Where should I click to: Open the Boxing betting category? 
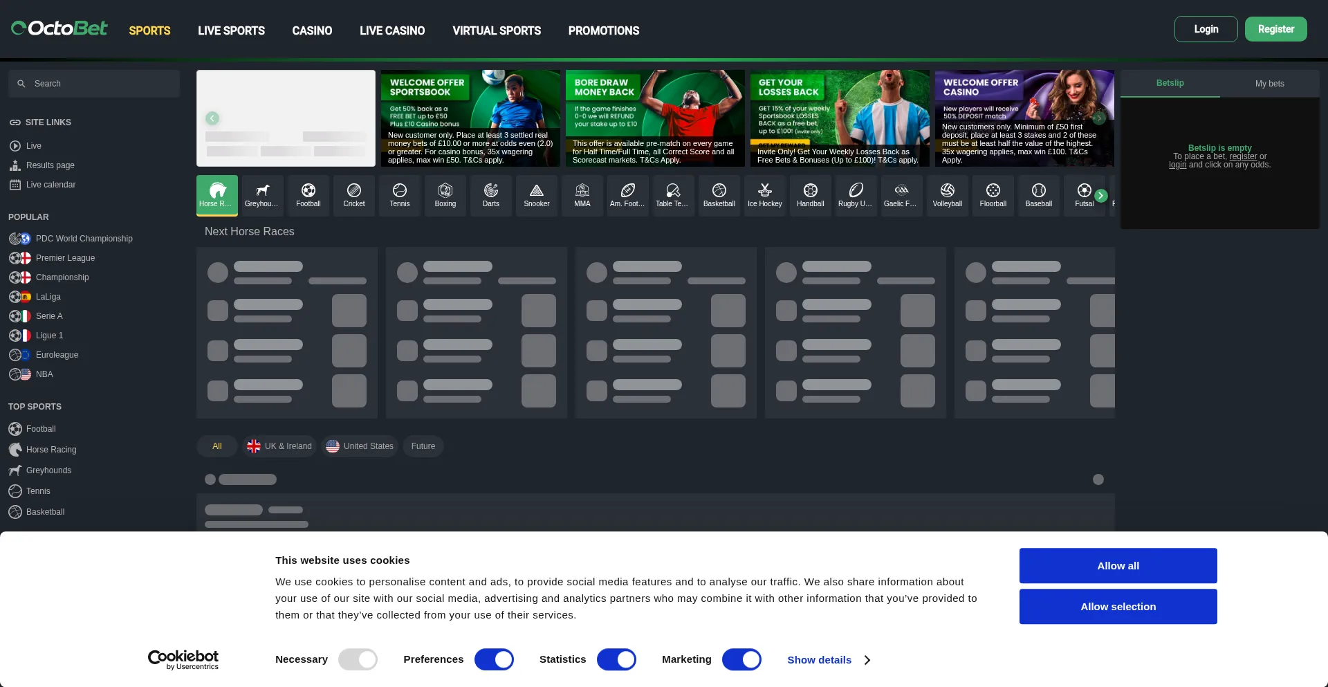445,195
